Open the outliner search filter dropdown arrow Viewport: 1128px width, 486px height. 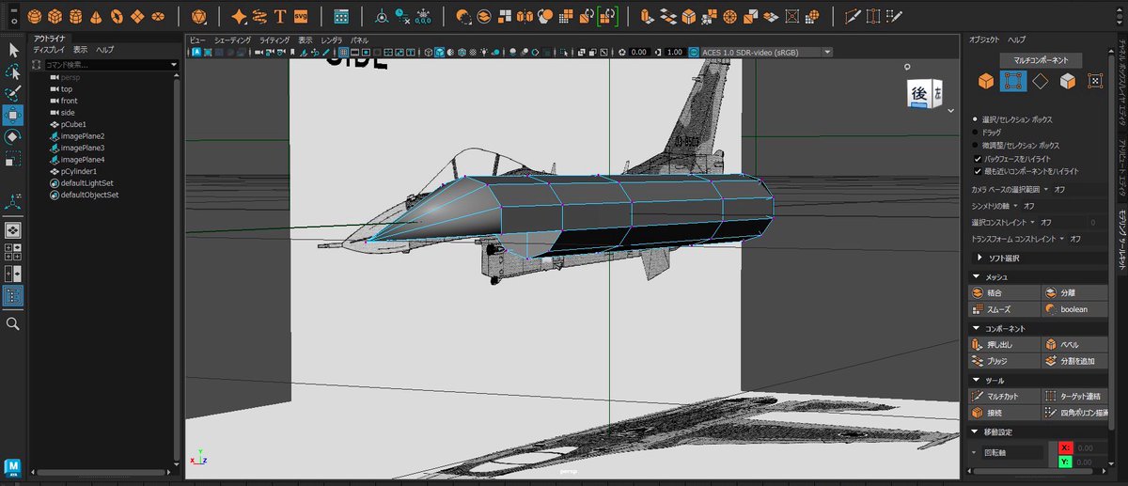tap(174, 65)
